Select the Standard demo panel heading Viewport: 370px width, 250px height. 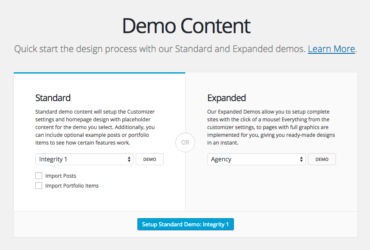pyautogui.click(x=53, y=98)
